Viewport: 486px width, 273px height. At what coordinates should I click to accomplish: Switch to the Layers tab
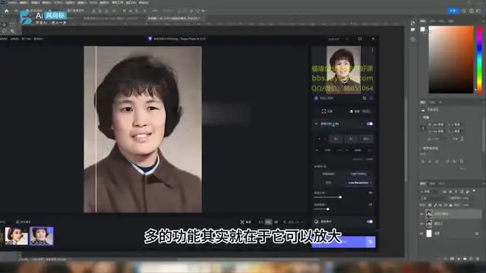(x=423, y=184)
